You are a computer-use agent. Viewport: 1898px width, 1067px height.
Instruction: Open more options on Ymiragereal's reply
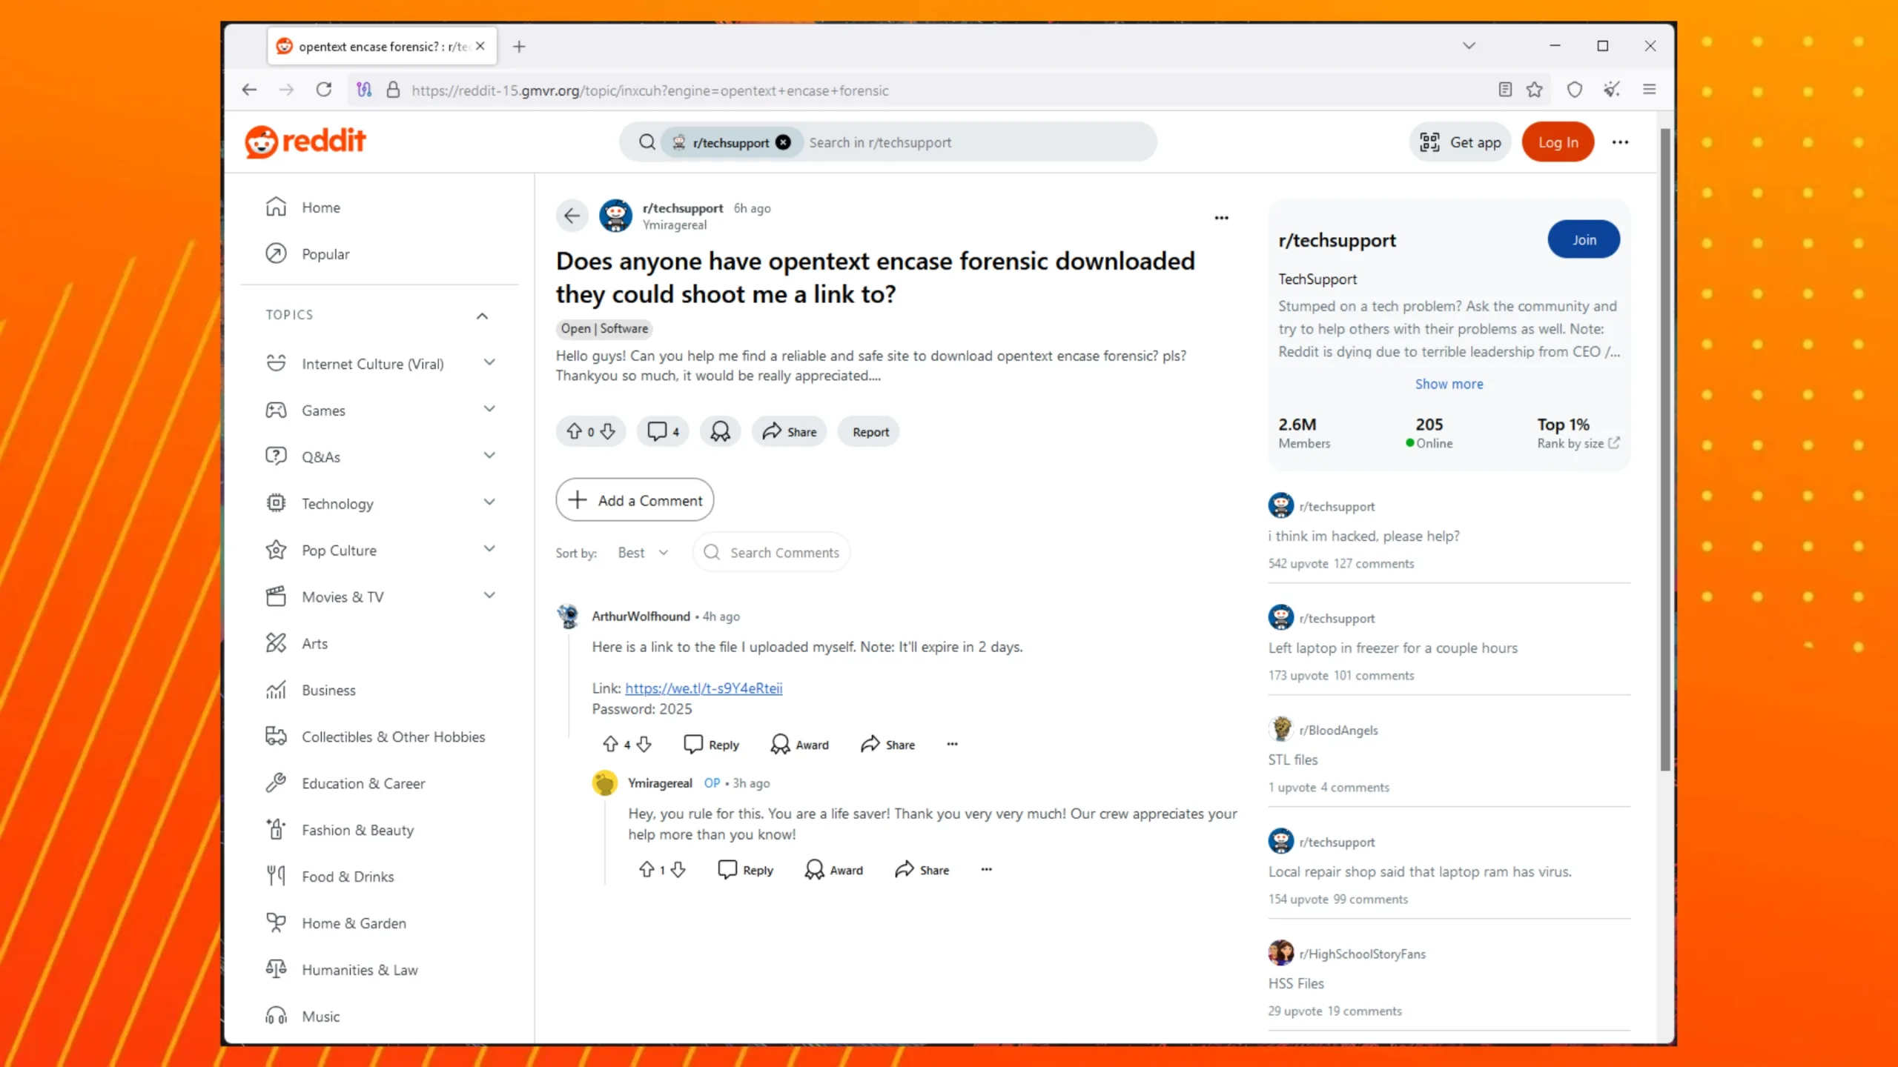[986, 869]
